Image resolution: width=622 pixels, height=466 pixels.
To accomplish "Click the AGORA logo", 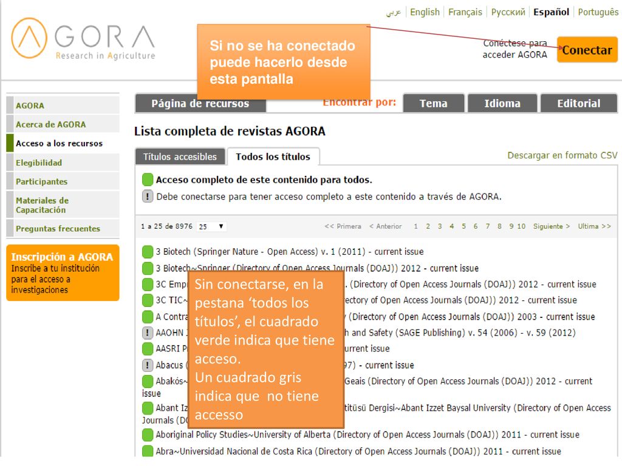I will click(x=83, y=38).
